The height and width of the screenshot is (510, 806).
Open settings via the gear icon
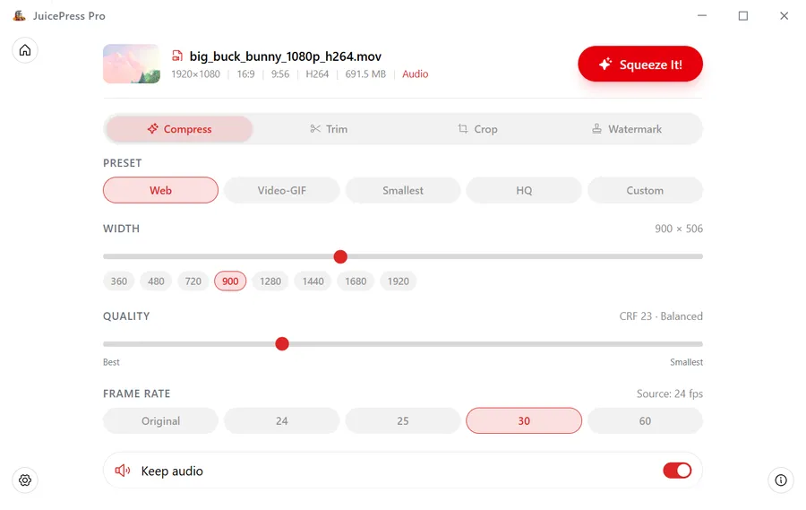pyautogui.click(x=25, y=480)
